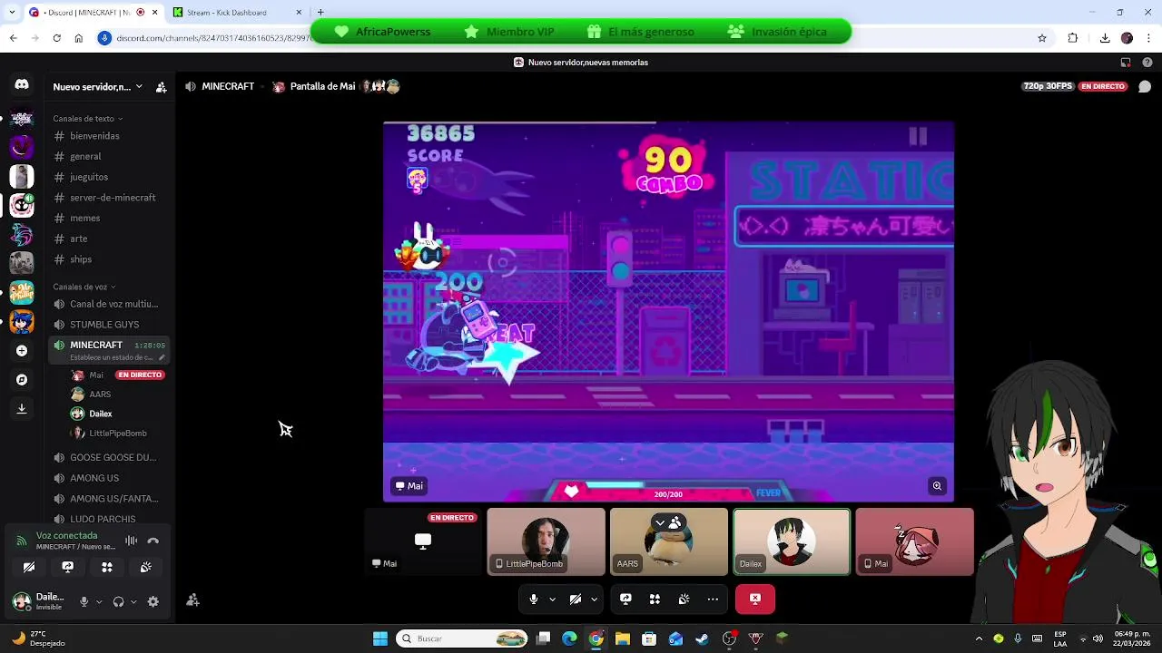This screenshot has width=1162, height=653.
Task: Select the Dailex participant tile
Action: pos(792,541)
